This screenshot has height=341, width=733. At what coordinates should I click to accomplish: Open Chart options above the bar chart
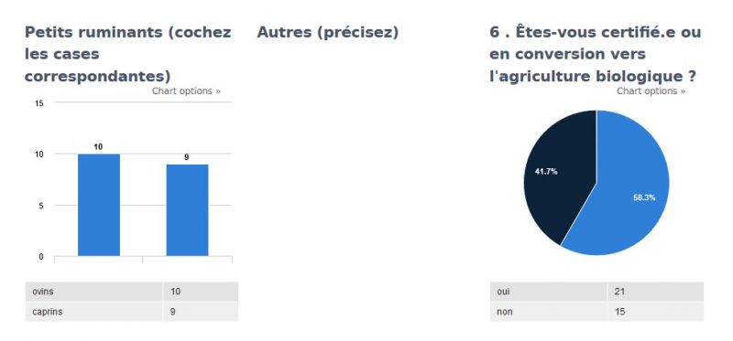186,91
